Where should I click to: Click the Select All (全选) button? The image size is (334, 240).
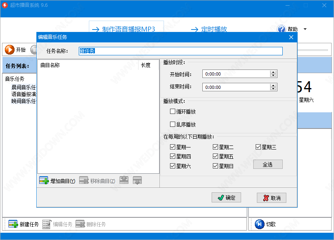point(268,164)
